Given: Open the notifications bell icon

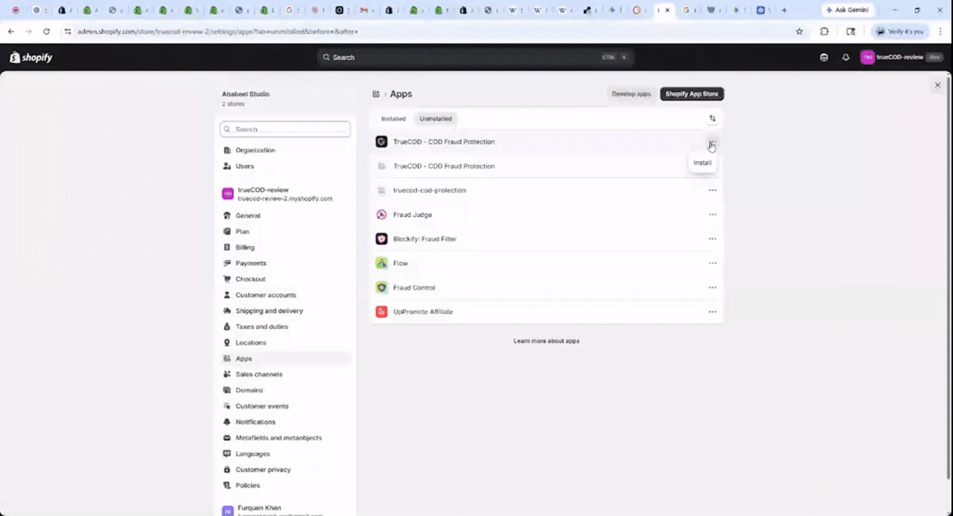Looking at the screenshot, I should click(x=845, y=58).
